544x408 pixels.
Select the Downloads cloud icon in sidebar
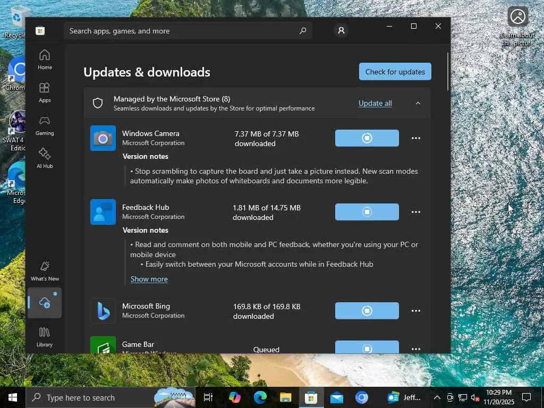pos(45,302)
